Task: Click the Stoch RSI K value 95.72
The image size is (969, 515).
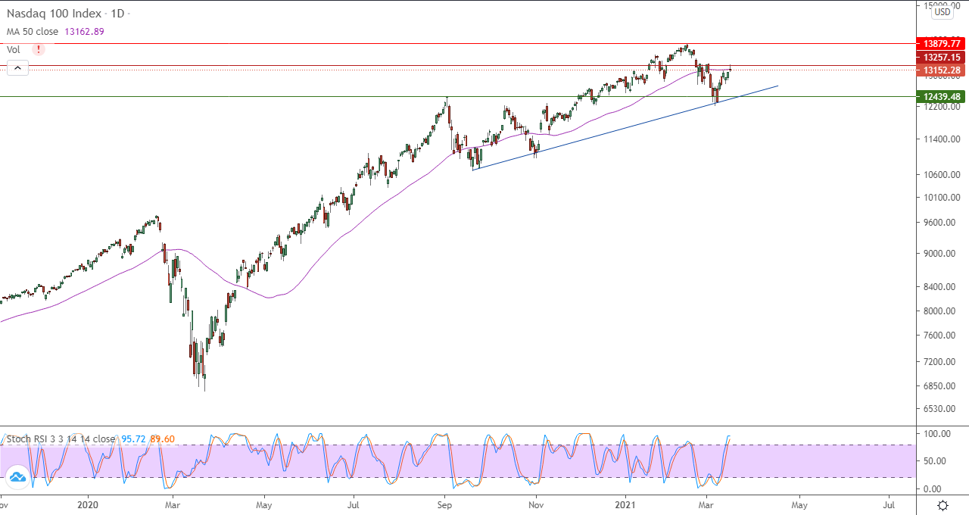Action: coord(133,439)
